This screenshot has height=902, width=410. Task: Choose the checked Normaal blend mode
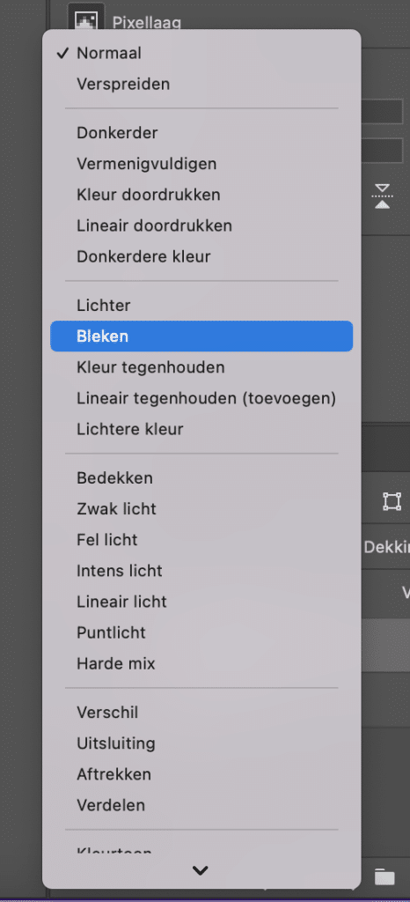(x=201, y=54)
